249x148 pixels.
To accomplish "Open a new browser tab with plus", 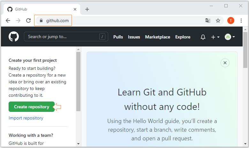I will (x=87, y=9).
